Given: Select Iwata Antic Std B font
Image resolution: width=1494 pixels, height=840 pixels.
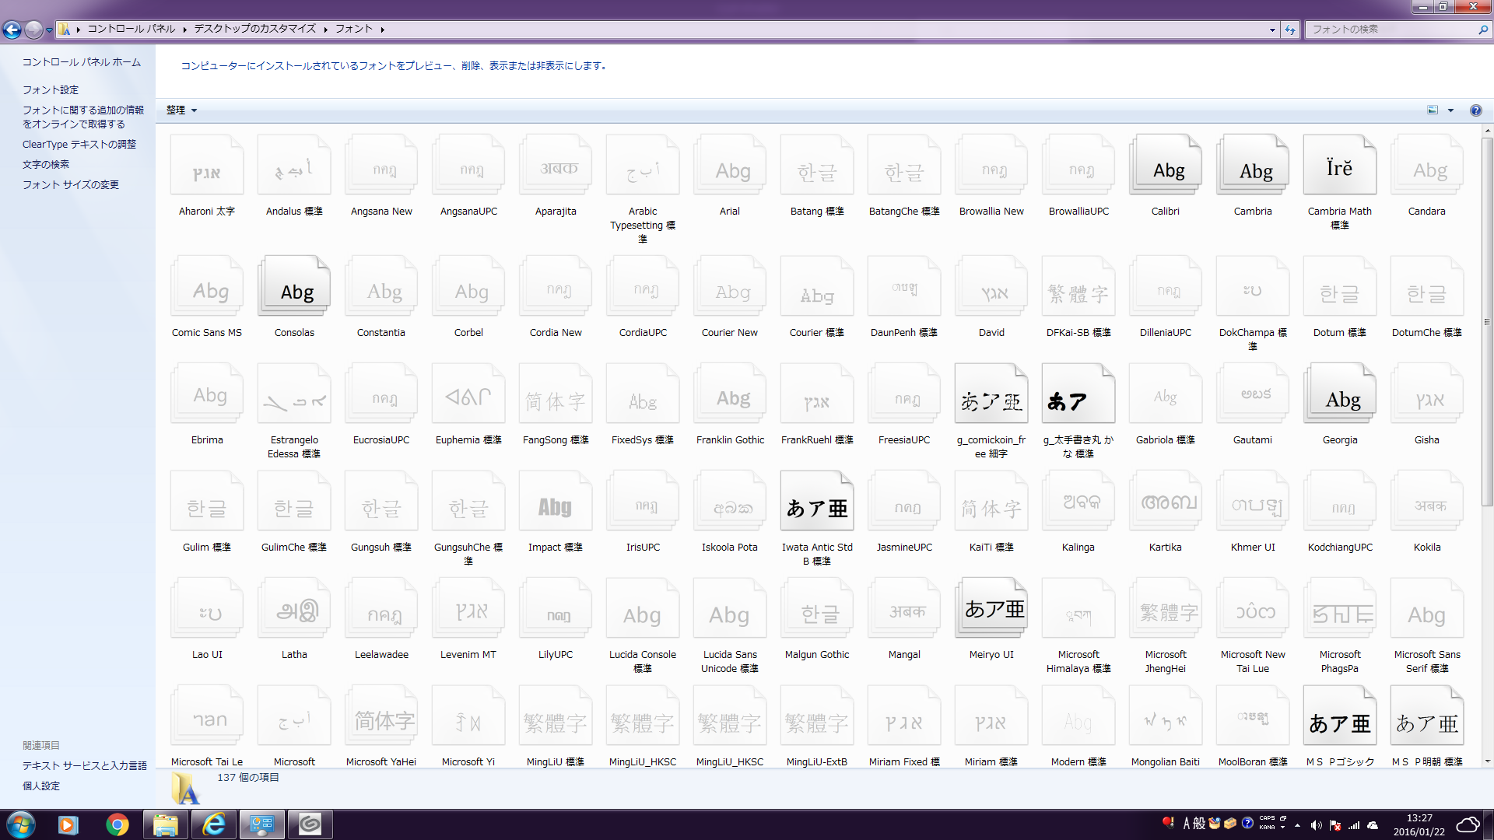Looking at the screenshot, I should click(816, 502).
